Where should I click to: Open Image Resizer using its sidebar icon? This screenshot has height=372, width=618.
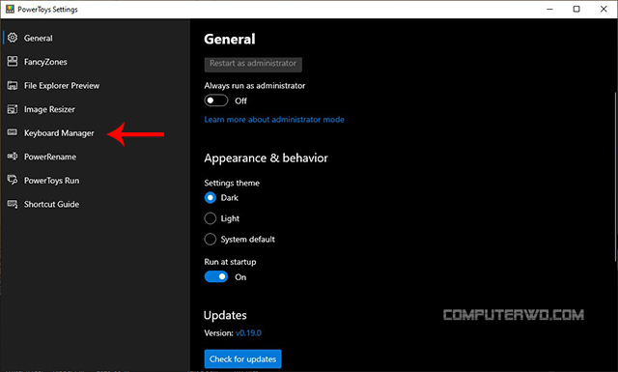[13, 109]
